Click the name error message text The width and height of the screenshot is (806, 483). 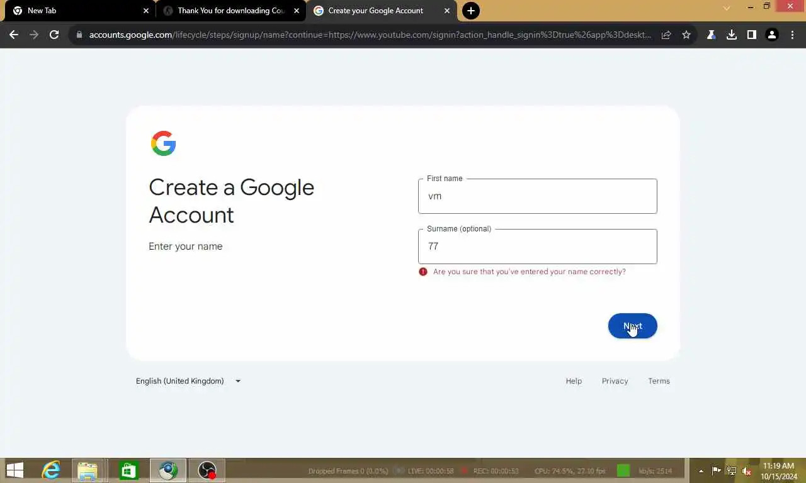pos(530,272)
